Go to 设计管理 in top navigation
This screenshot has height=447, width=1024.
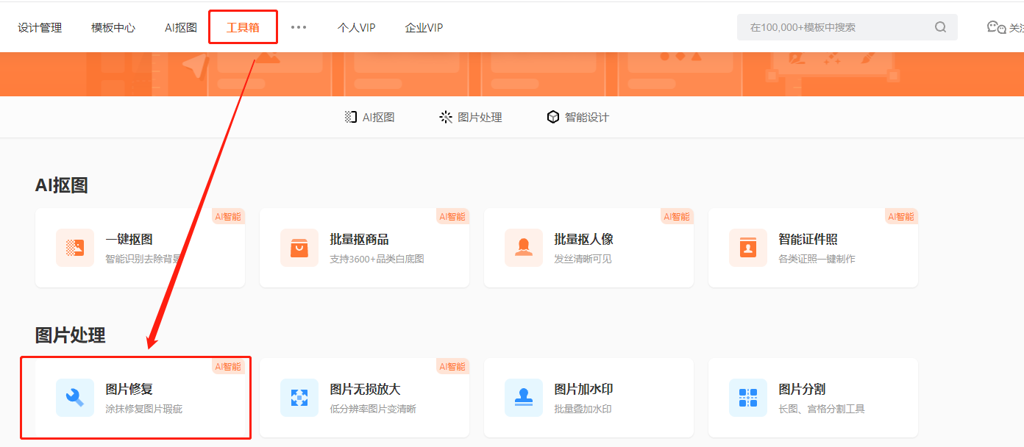(x=40, y=27)
